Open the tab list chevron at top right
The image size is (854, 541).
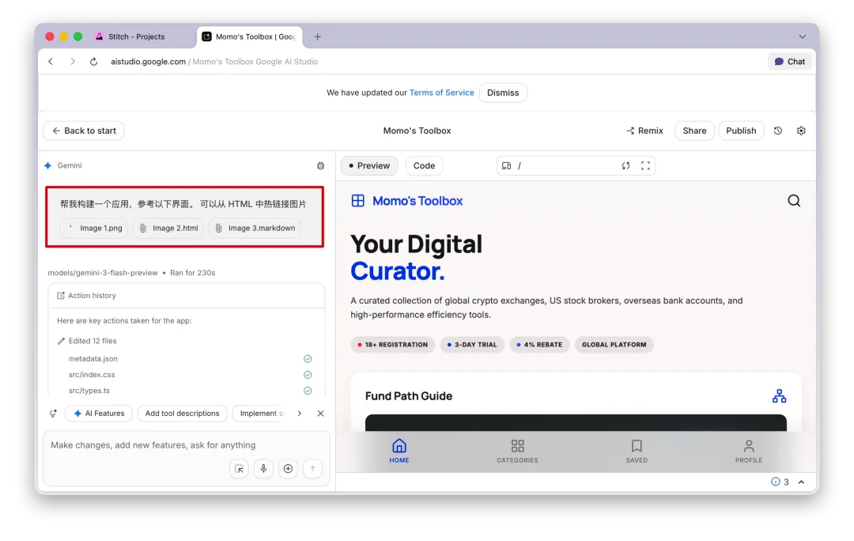[803, 36]
